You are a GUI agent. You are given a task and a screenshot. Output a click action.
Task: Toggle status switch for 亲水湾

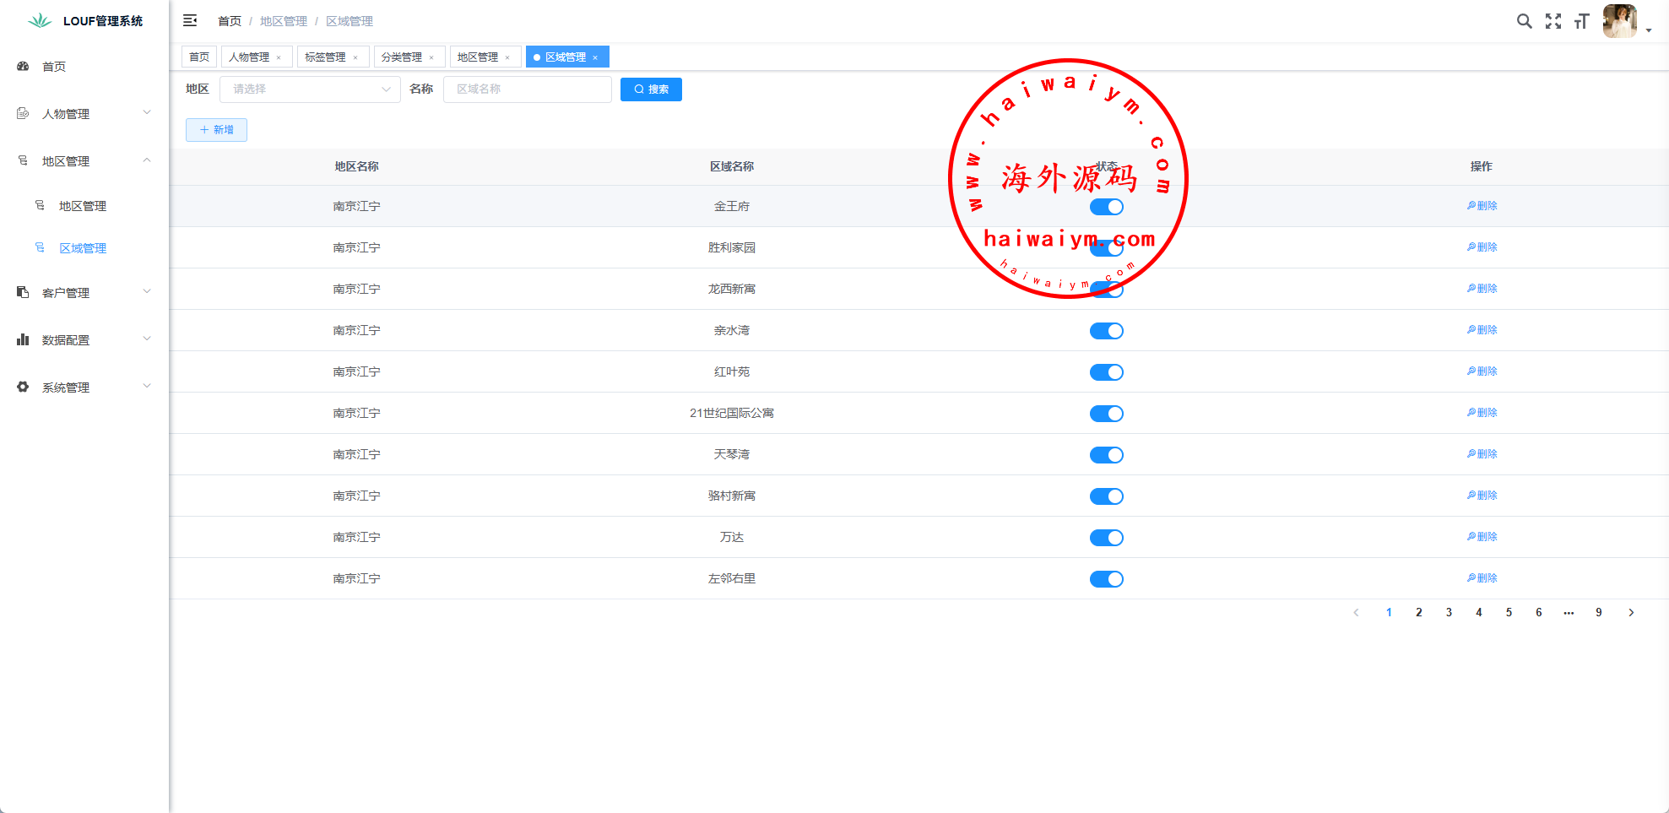tap(1106, 331)
